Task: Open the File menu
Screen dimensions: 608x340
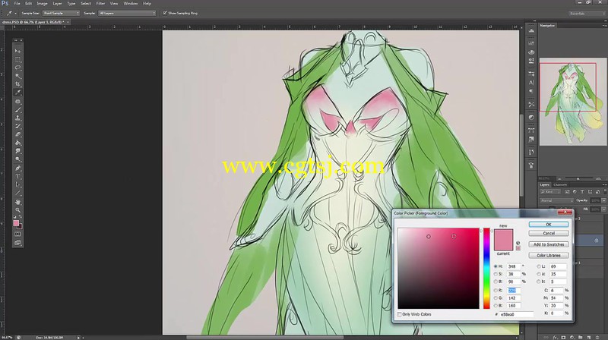Action: 17,4
